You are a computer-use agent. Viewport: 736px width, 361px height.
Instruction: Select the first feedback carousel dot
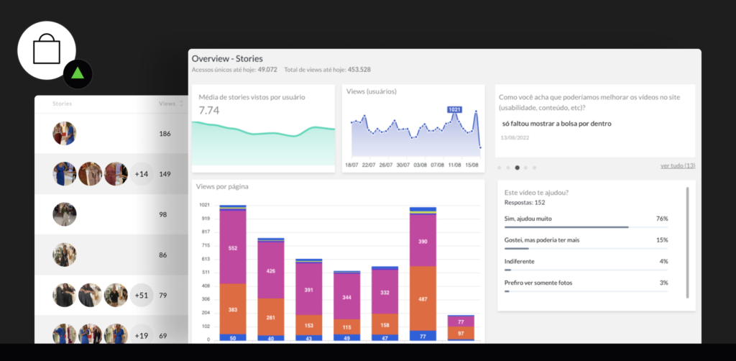499,168
